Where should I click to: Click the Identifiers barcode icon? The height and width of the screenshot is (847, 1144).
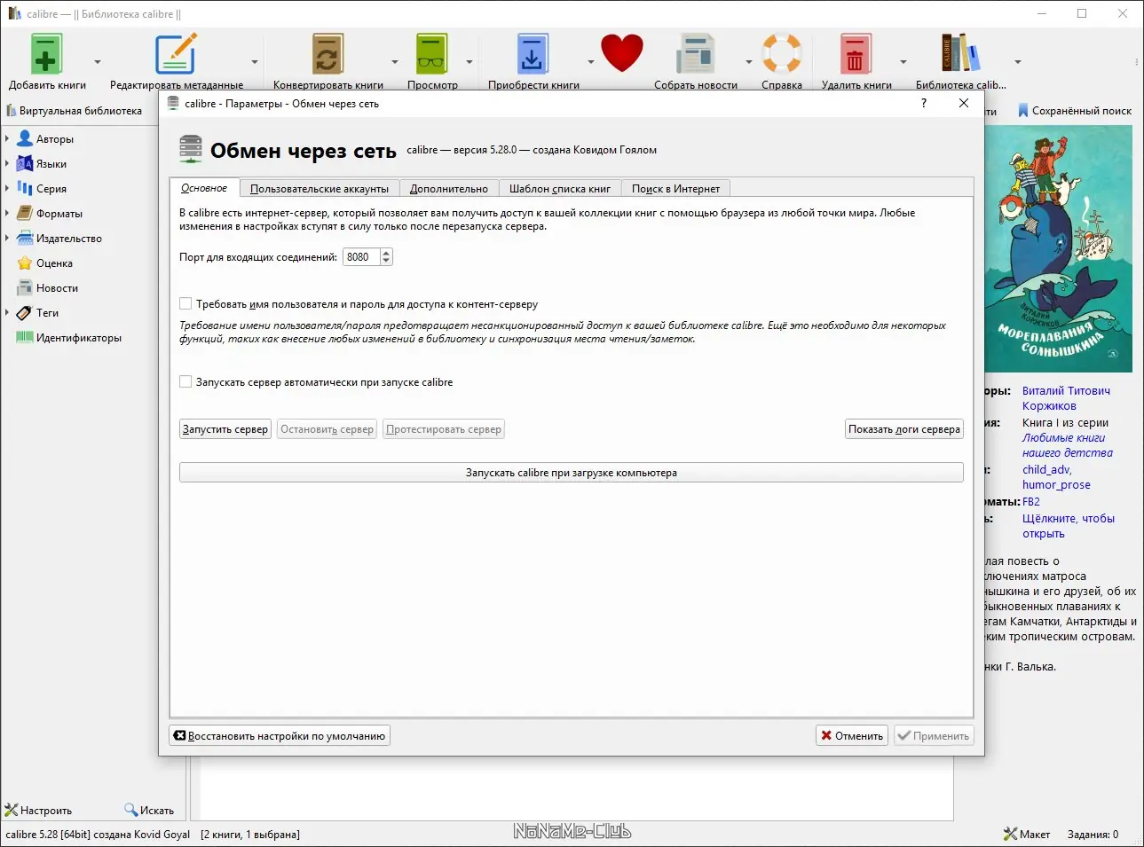[x=25, y=338]
